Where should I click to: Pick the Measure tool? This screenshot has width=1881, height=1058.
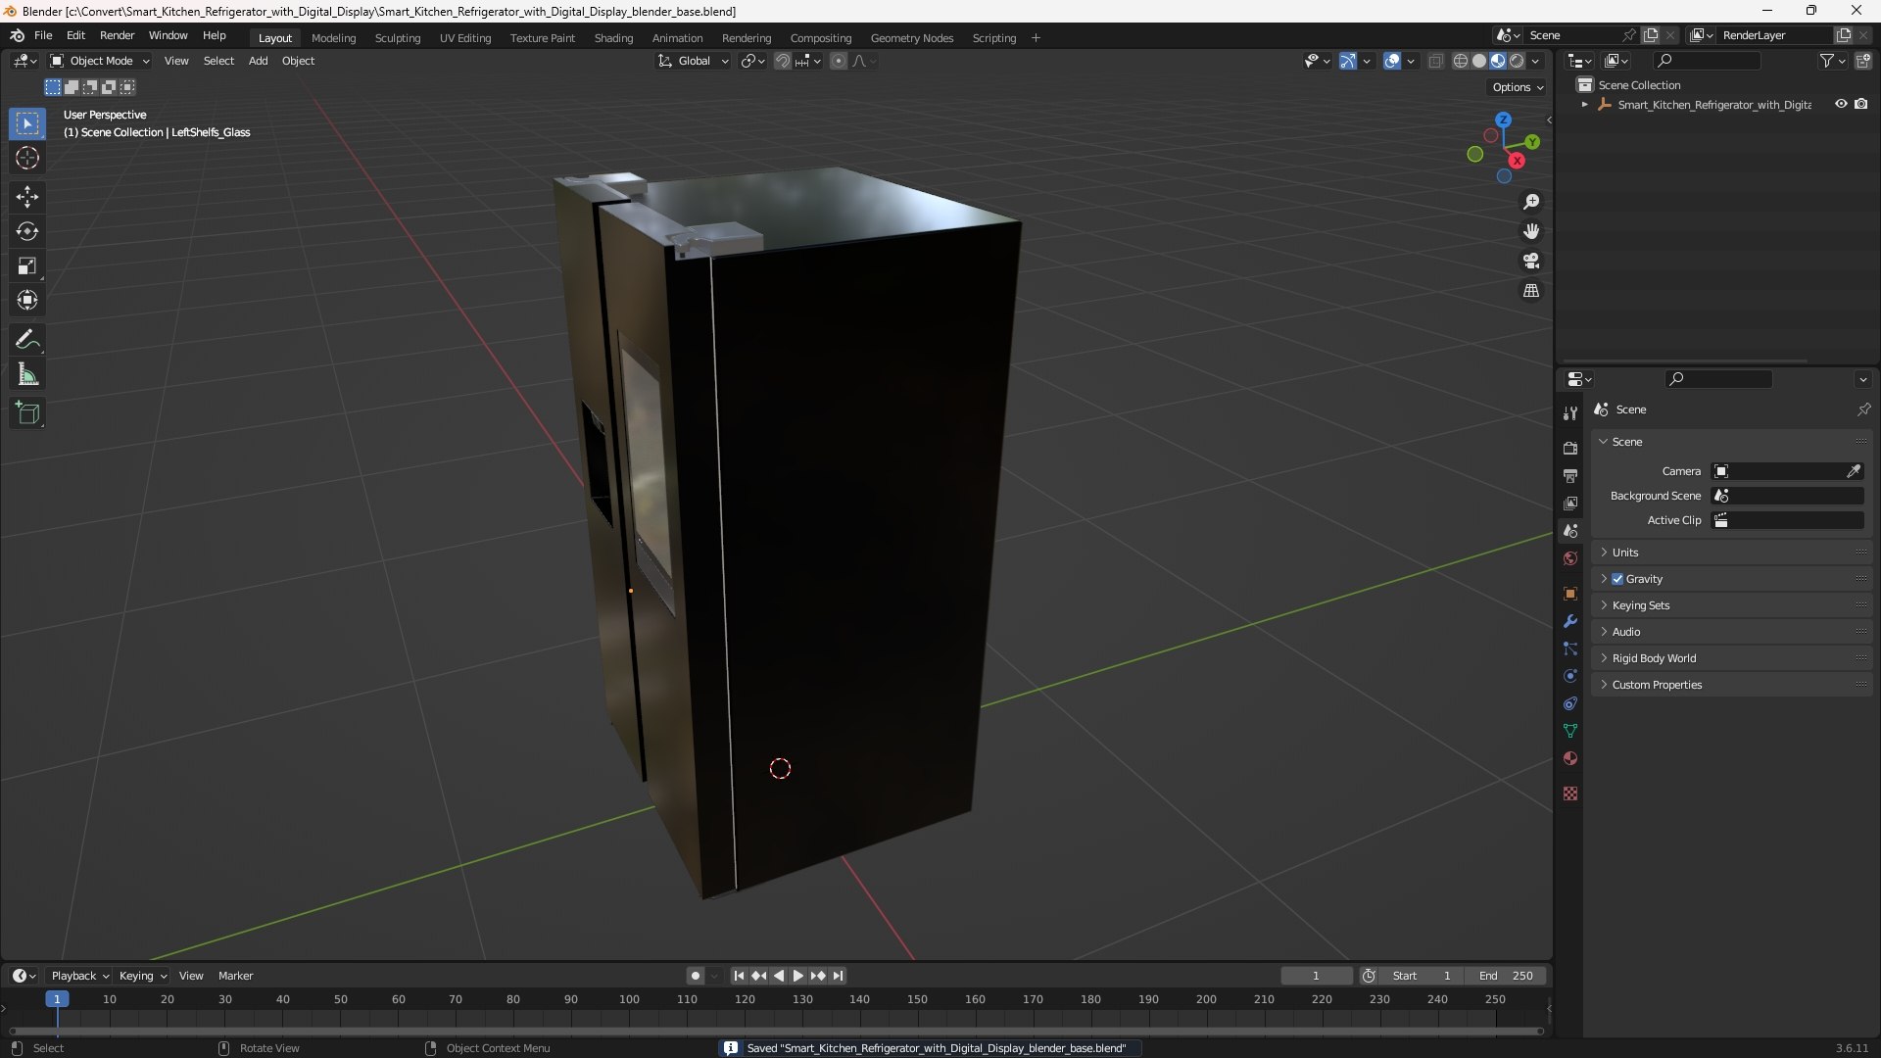tap(26, 375)
